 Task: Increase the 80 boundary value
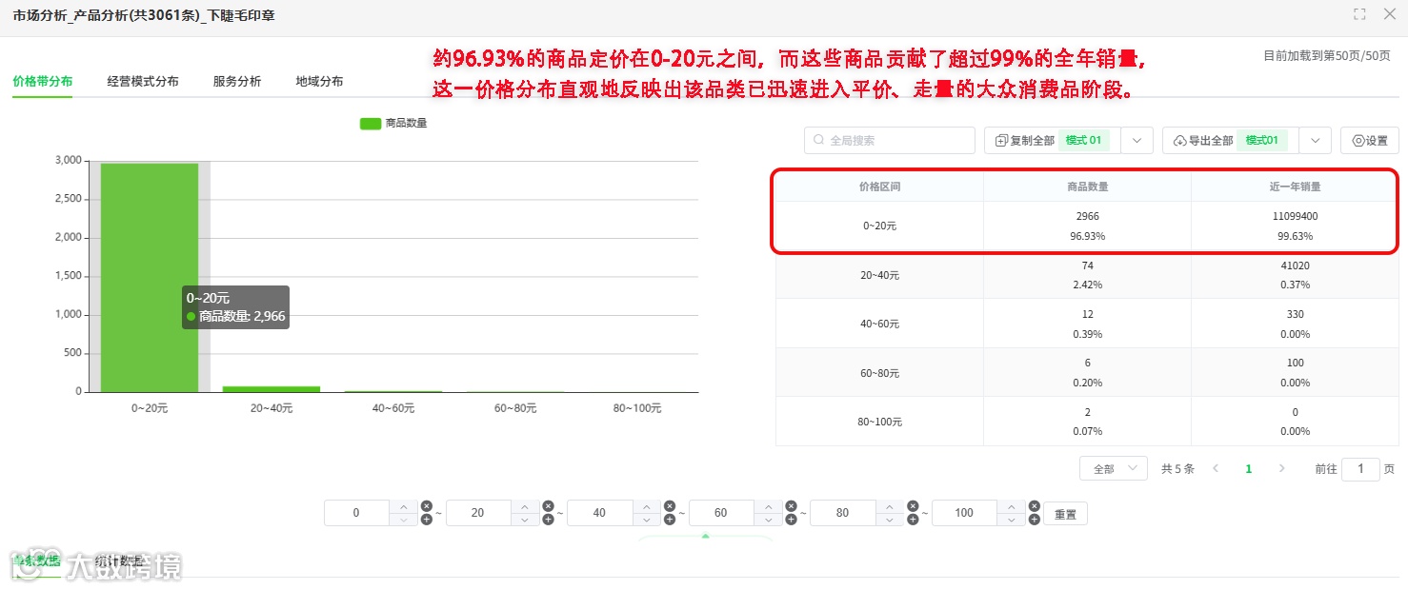(889, 506)
